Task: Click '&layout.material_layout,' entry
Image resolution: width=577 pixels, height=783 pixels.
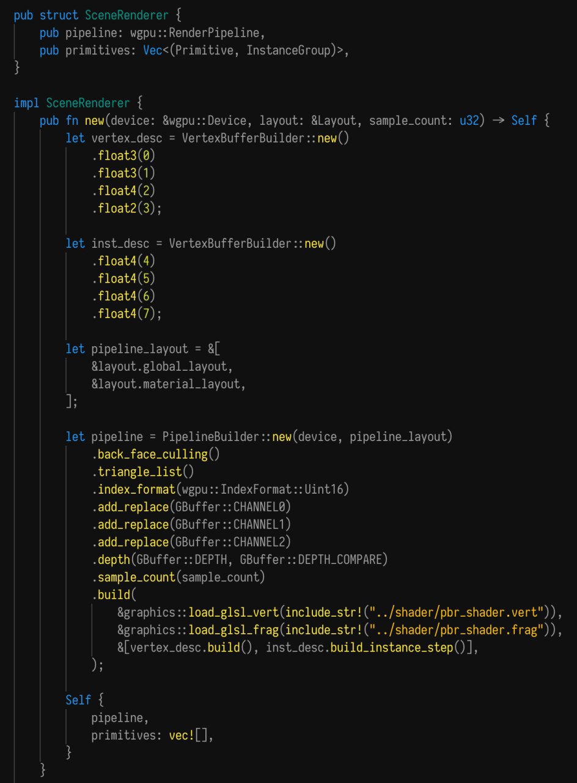Action: pos(168,384)
